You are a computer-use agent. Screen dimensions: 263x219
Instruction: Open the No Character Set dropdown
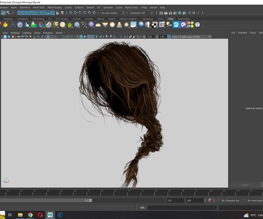click(230, 201)
